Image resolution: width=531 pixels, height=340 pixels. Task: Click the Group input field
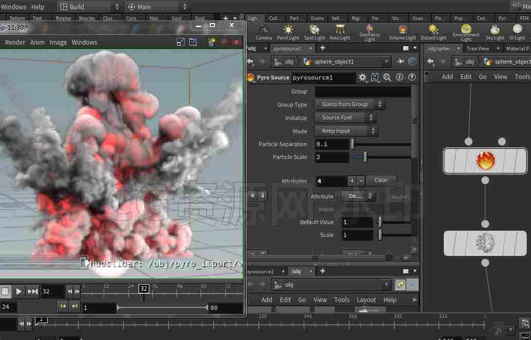pos(363,91)
